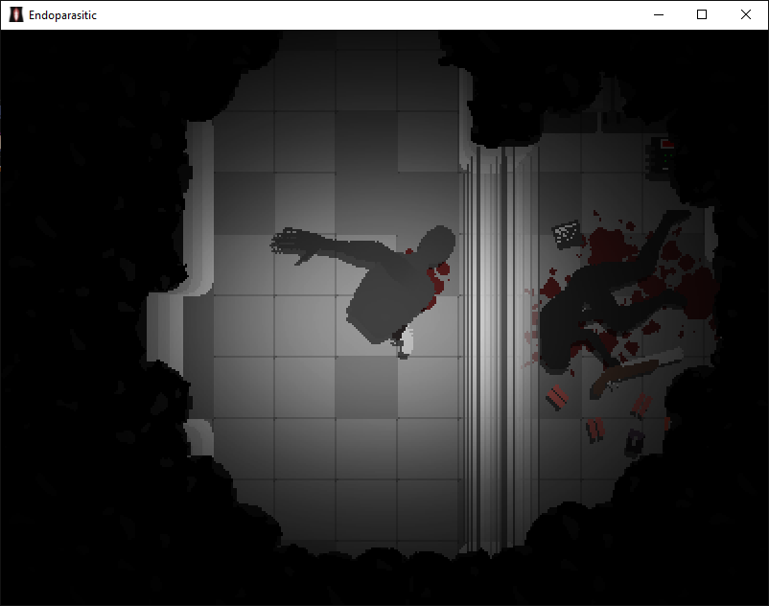The height and width of the screenshot is (606, 769).
Task: Pick up the paper note on floor
Action: click(567, 233)
